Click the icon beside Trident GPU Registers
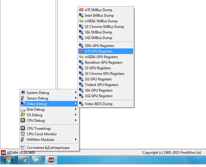206x167 pixels. click(81, 85)
